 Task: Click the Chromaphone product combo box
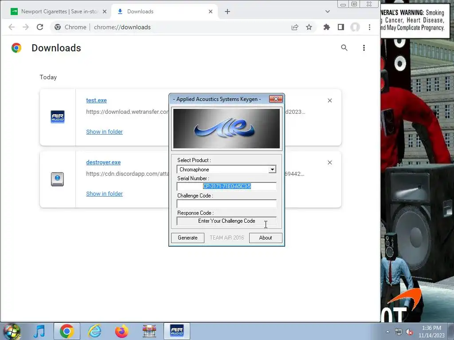pos(227,170)
